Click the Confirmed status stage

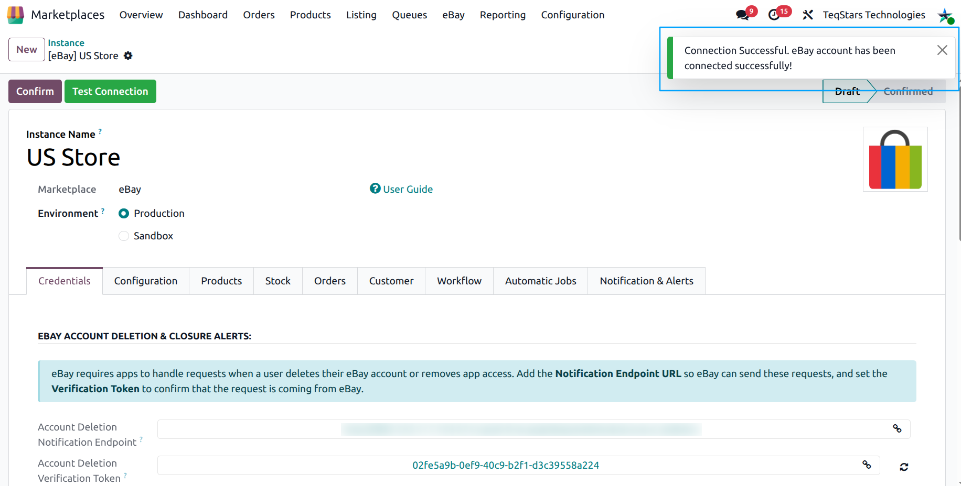tap(908, 91)
